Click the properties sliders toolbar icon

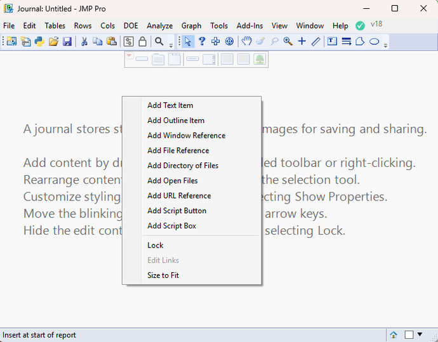[128, 41]
